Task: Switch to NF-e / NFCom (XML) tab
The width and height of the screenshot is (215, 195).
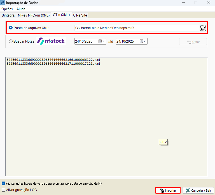Action: [34, 15]
